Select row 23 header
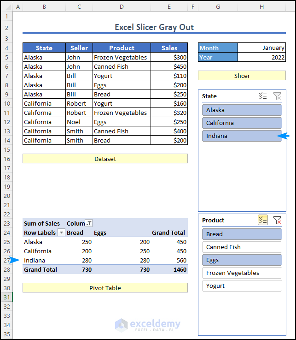This screenshot has width=296, height=340. (7, 223)
